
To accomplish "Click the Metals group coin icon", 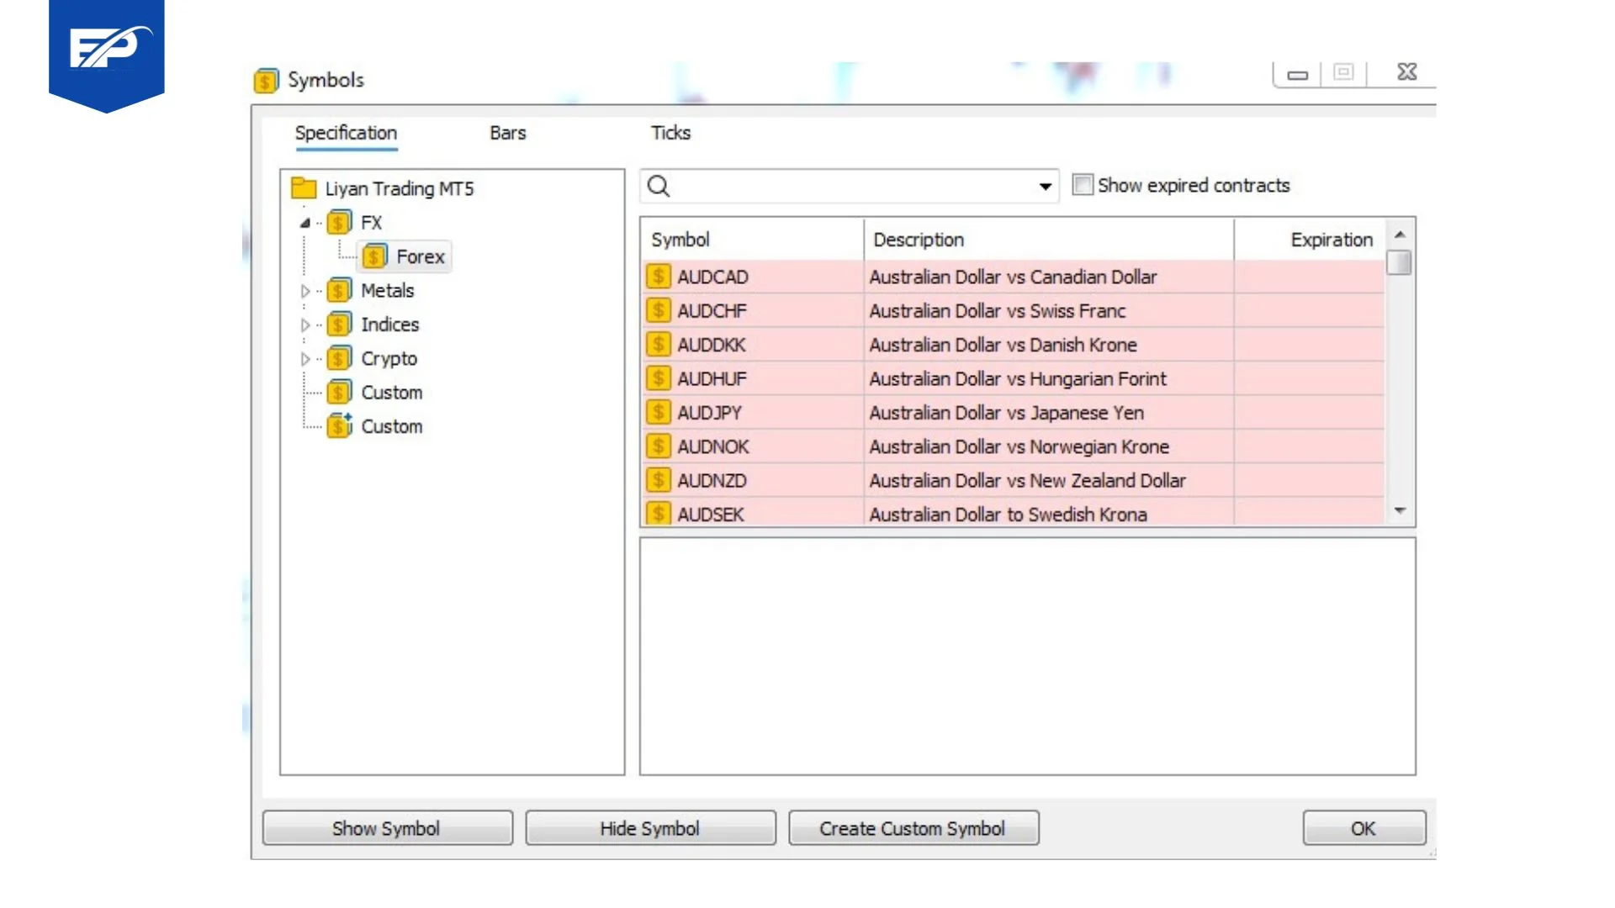I will (339, 291).
